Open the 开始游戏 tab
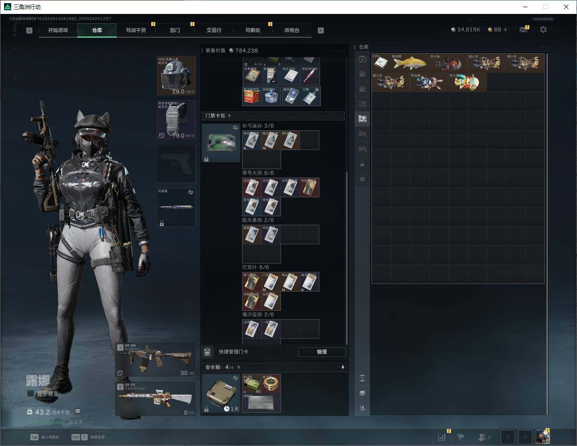 58,30
